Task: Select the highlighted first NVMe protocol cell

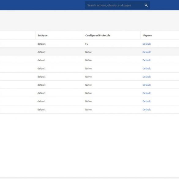Action: [88, 52]
